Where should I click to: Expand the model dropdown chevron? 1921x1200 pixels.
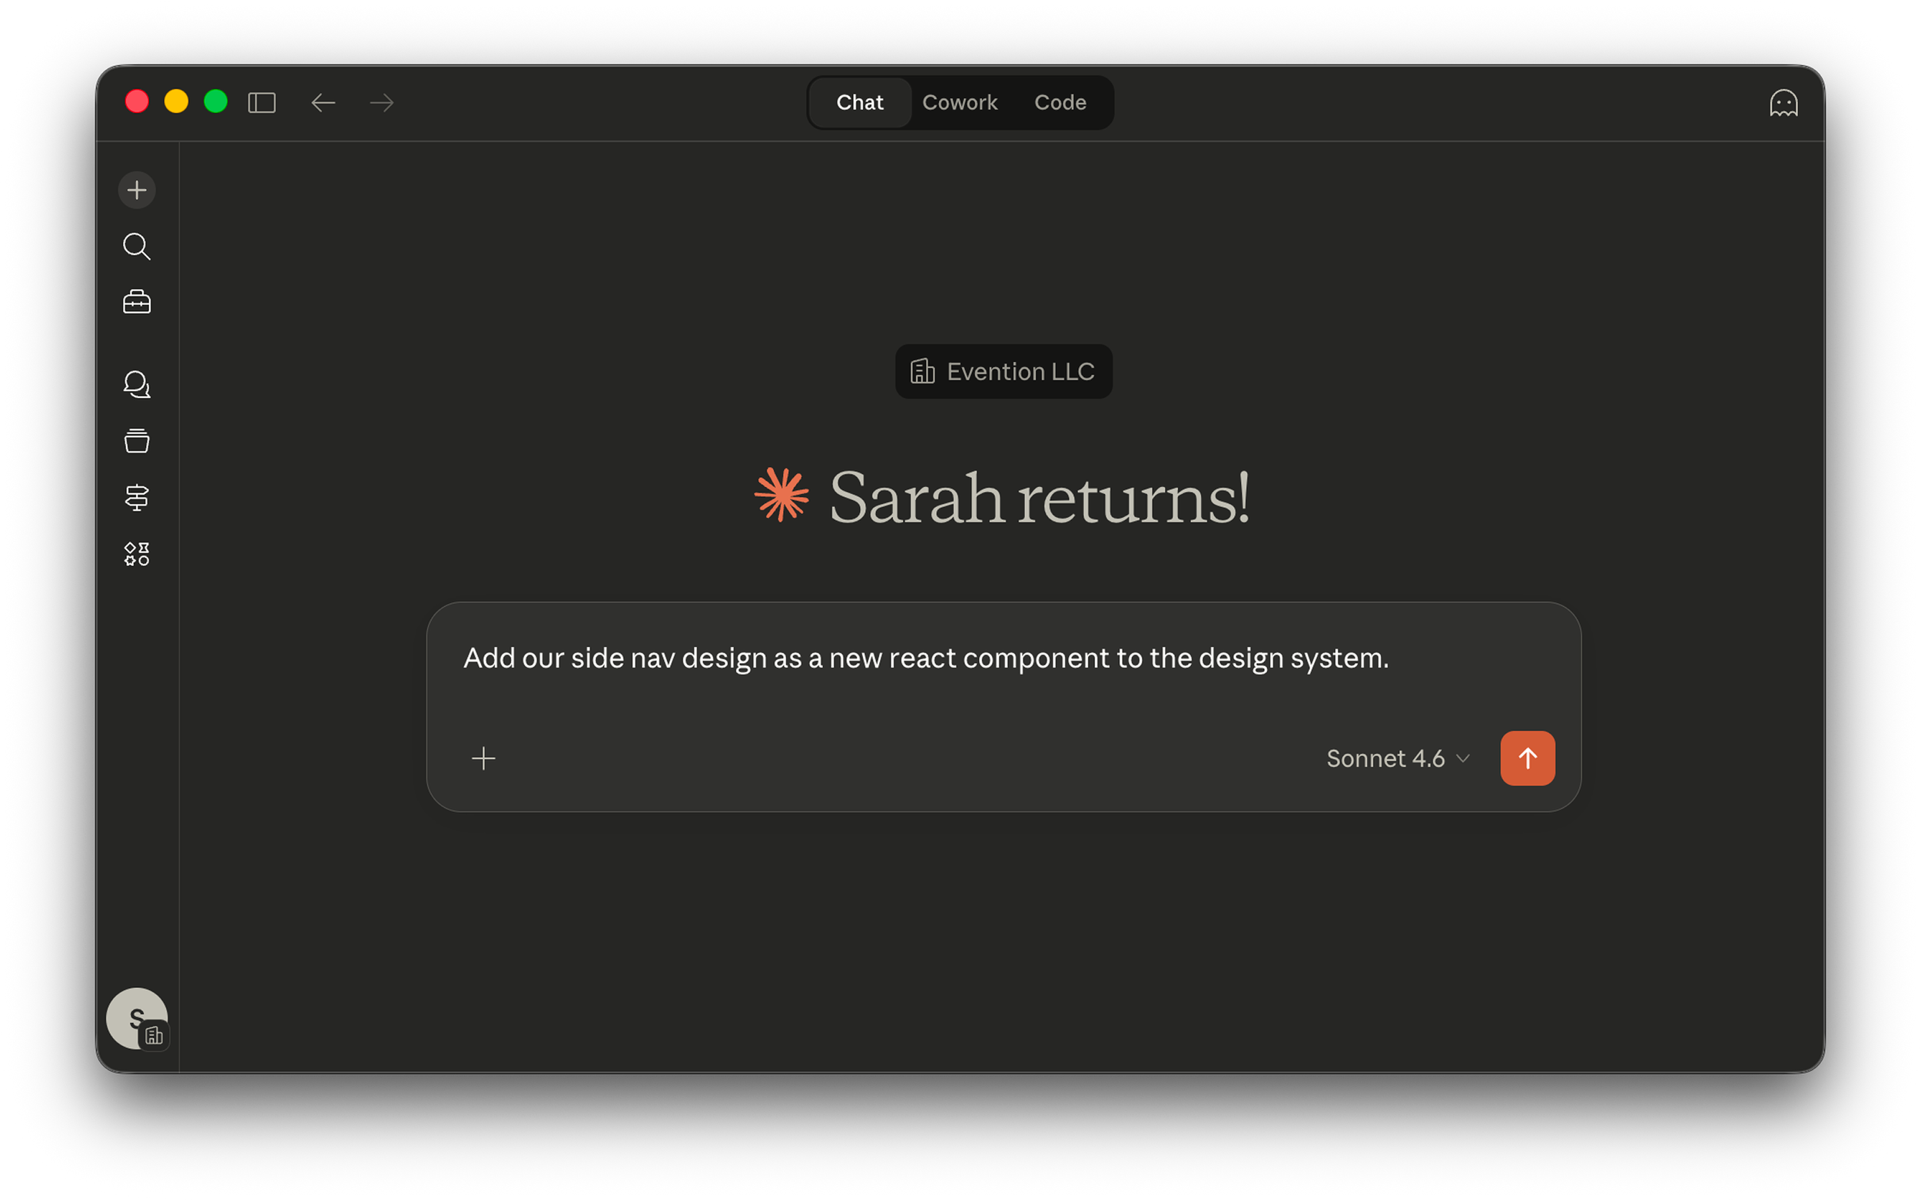click(1463, 759)
